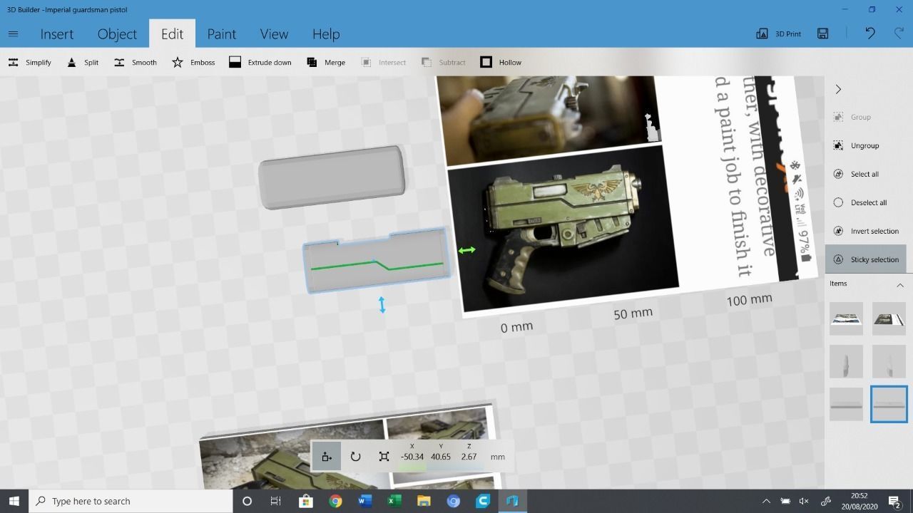Image resolution: width=913 pixels, height=513 pixels.
Task: Click the blue vertical move arrow
Action: tap(382, 305)
